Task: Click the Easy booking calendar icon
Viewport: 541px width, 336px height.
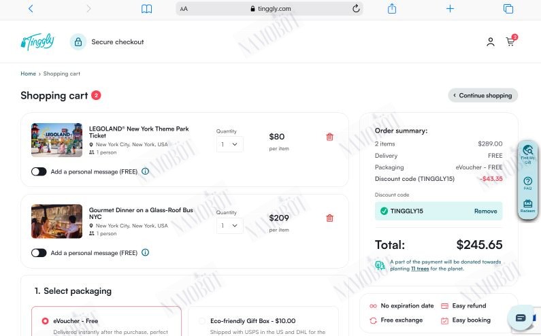Action: (x=445, y=320)
